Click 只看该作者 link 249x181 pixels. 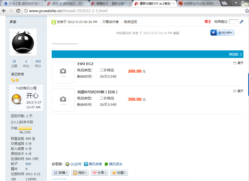[x=110, y=22]
